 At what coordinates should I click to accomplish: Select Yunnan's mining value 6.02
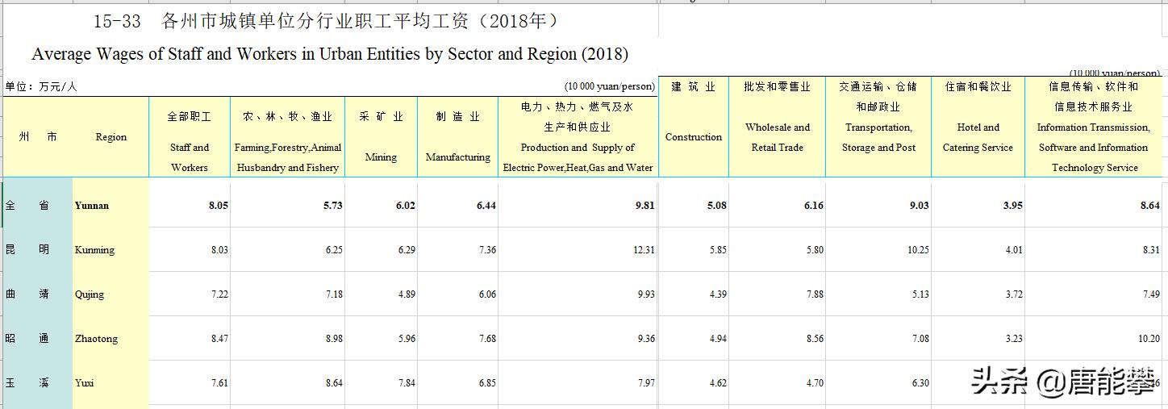click(x=406, y=205)
